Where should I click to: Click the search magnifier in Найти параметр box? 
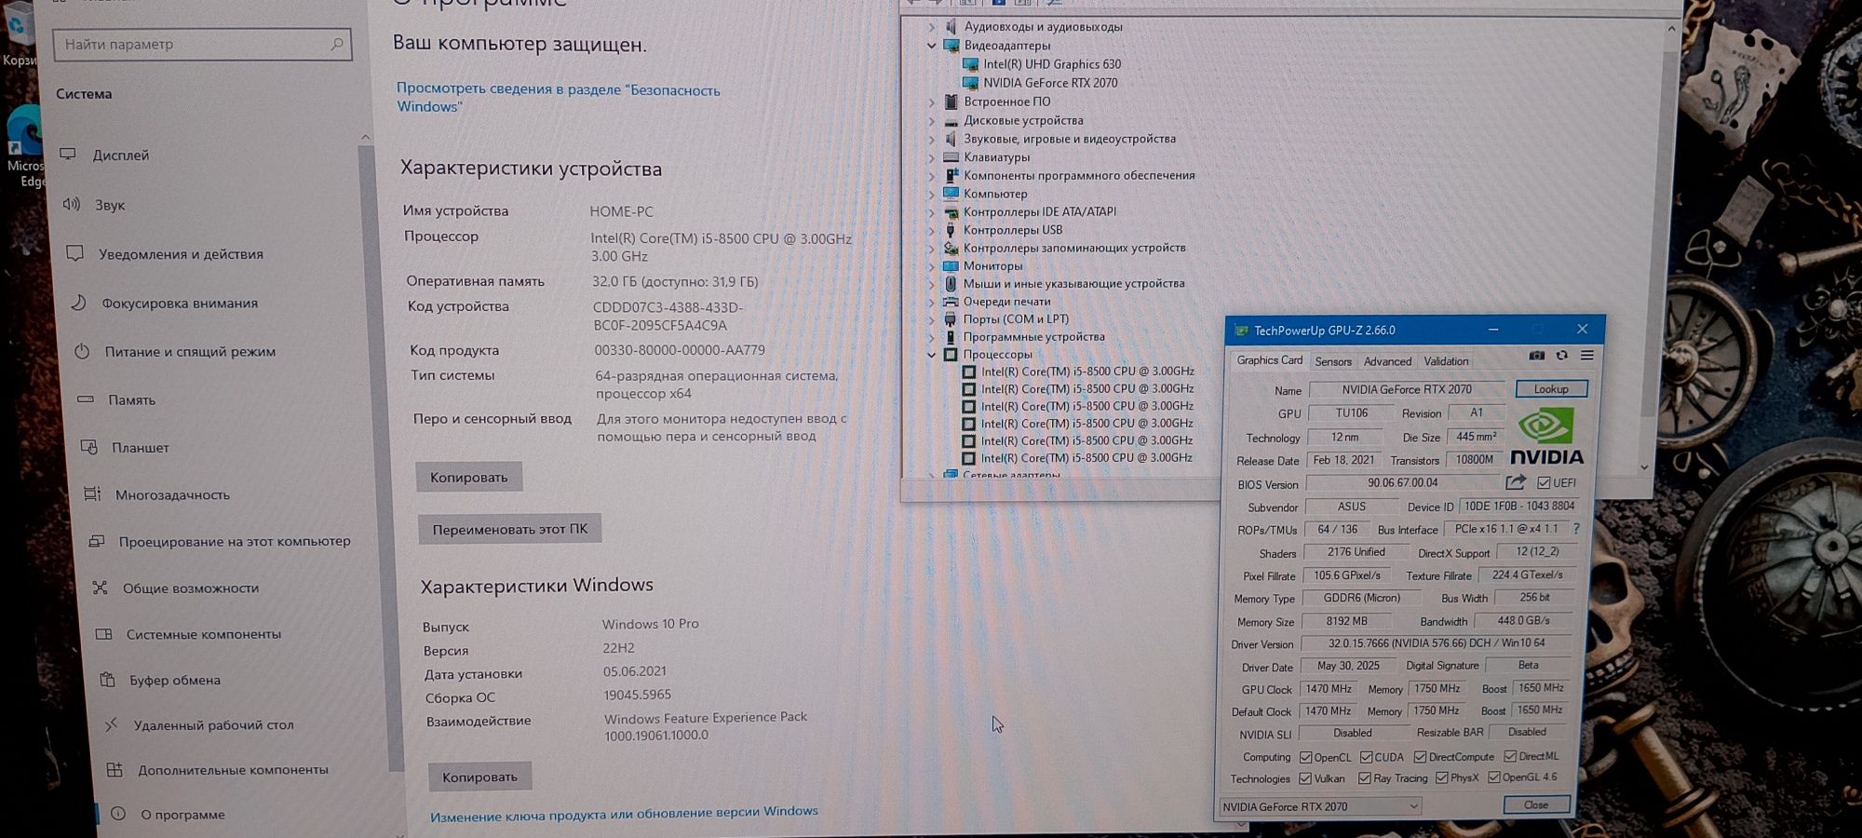coord(337,44)
